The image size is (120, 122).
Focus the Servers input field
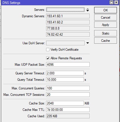(65, 10)
